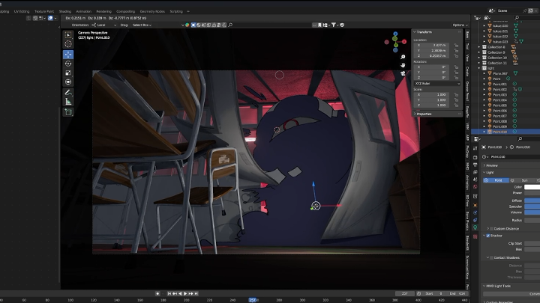Collapse the light collection in outliner
This screenshot has width=540, height=303.
(479, 68)
